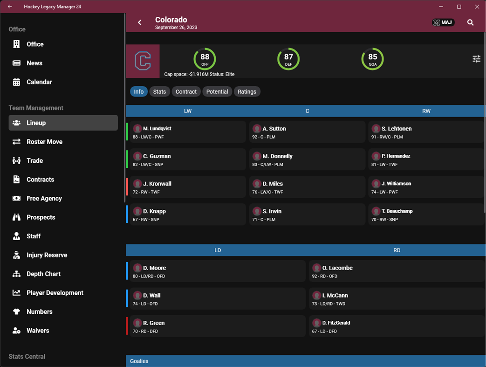Open goalie details for D. FitzGerald
The height and width of the screenshot is (367, 486).
[396, 326]
